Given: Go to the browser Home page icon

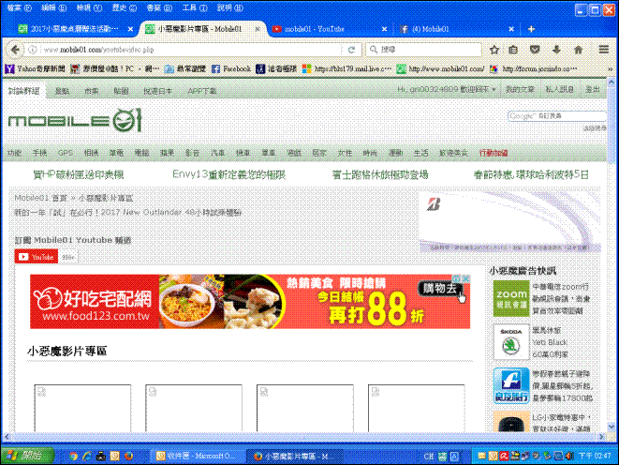Looking at the screenshot, I should point(578,50).
